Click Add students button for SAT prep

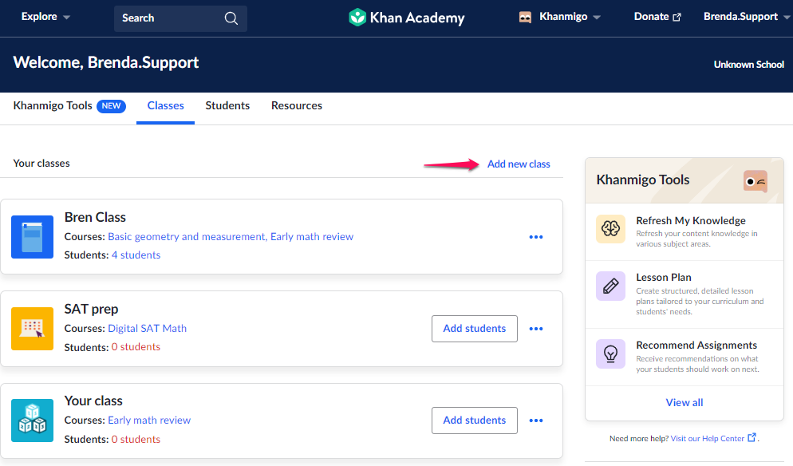point(475,329)
